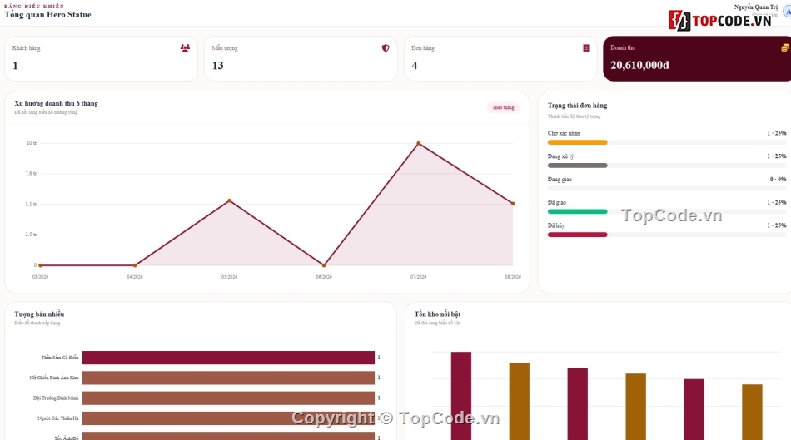Click the 03/2026 data point on revenue chart
This screenshot has width=791, height=440.
coord(40,265)
